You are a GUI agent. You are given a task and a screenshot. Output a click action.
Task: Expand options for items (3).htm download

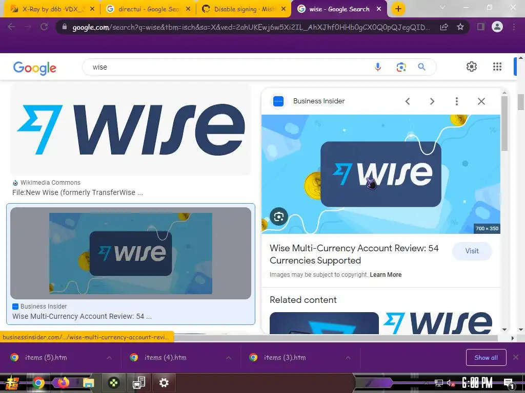pyautogui.click(x=348, y=358)
